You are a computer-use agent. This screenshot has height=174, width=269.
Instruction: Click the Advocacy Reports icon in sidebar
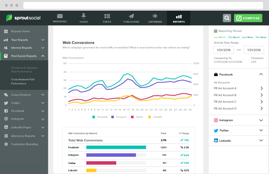[6, 136]
